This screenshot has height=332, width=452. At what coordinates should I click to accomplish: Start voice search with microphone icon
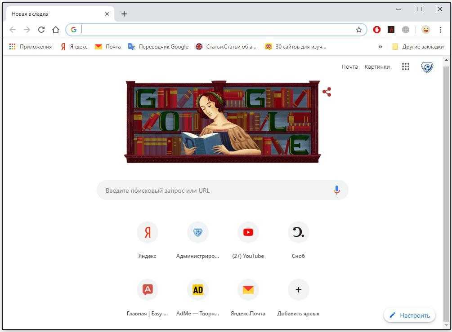336,190
